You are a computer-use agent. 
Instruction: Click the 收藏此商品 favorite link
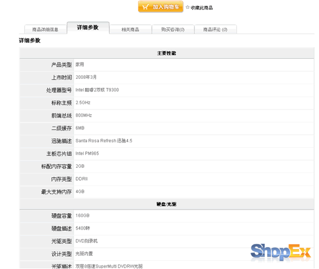pyautogui.click(x=202, y=8)
